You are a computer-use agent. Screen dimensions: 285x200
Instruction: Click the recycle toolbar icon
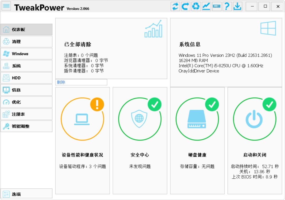pos(196,6)
